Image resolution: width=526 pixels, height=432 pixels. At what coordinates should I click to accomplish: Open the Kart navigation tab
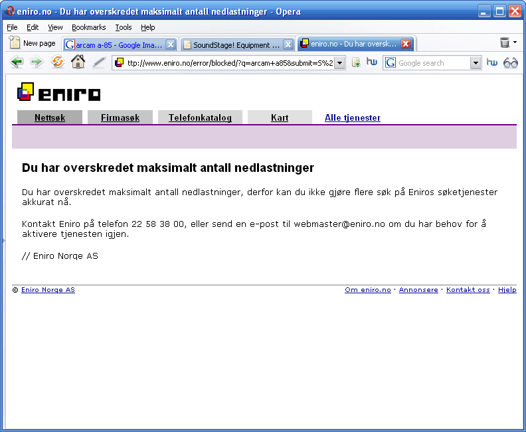(280, 117)
